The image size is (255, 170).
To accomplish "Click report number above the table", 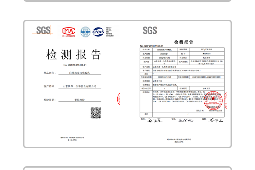I will pos(152,46).
